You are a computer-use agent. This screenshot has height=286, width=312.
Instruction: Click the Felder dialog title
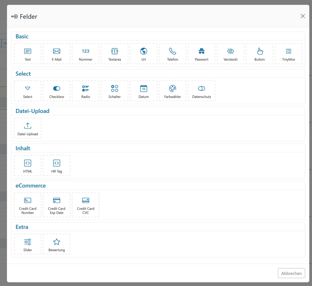pos(28,16)
